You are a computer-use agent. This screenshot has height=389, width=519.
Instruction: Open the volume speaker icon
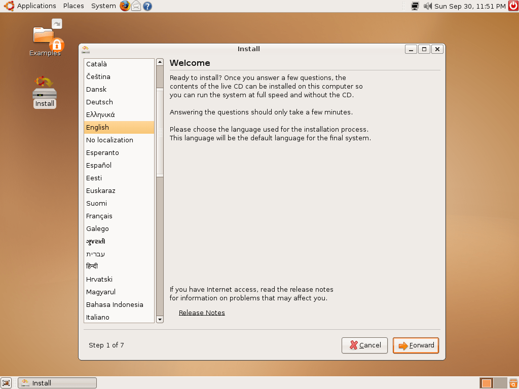click(x=428, y=6)
